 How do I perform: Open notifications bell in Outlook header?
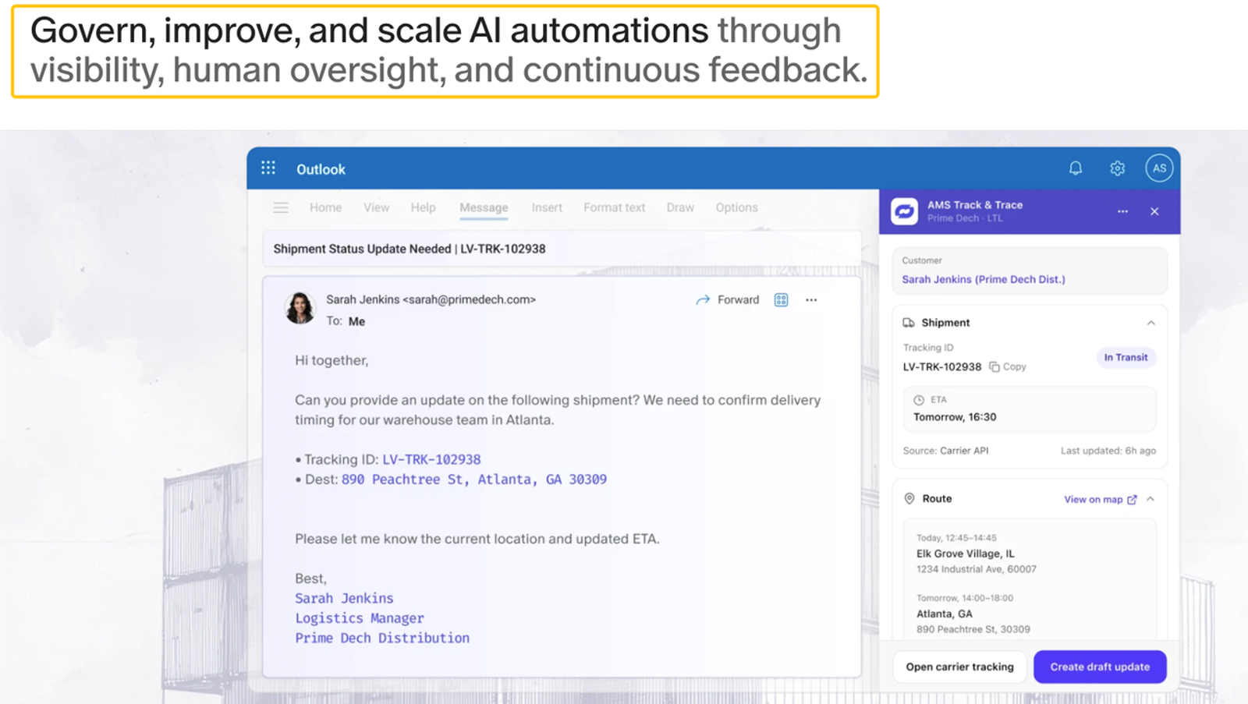pos(1076,168)
